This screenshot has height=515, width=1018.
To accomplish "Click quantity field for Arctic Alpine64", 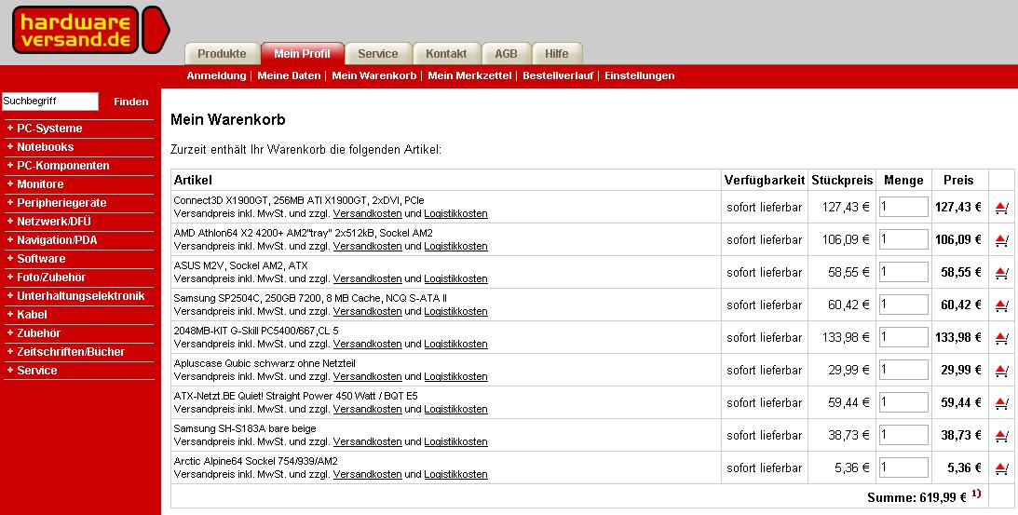I will pos(903,468).
